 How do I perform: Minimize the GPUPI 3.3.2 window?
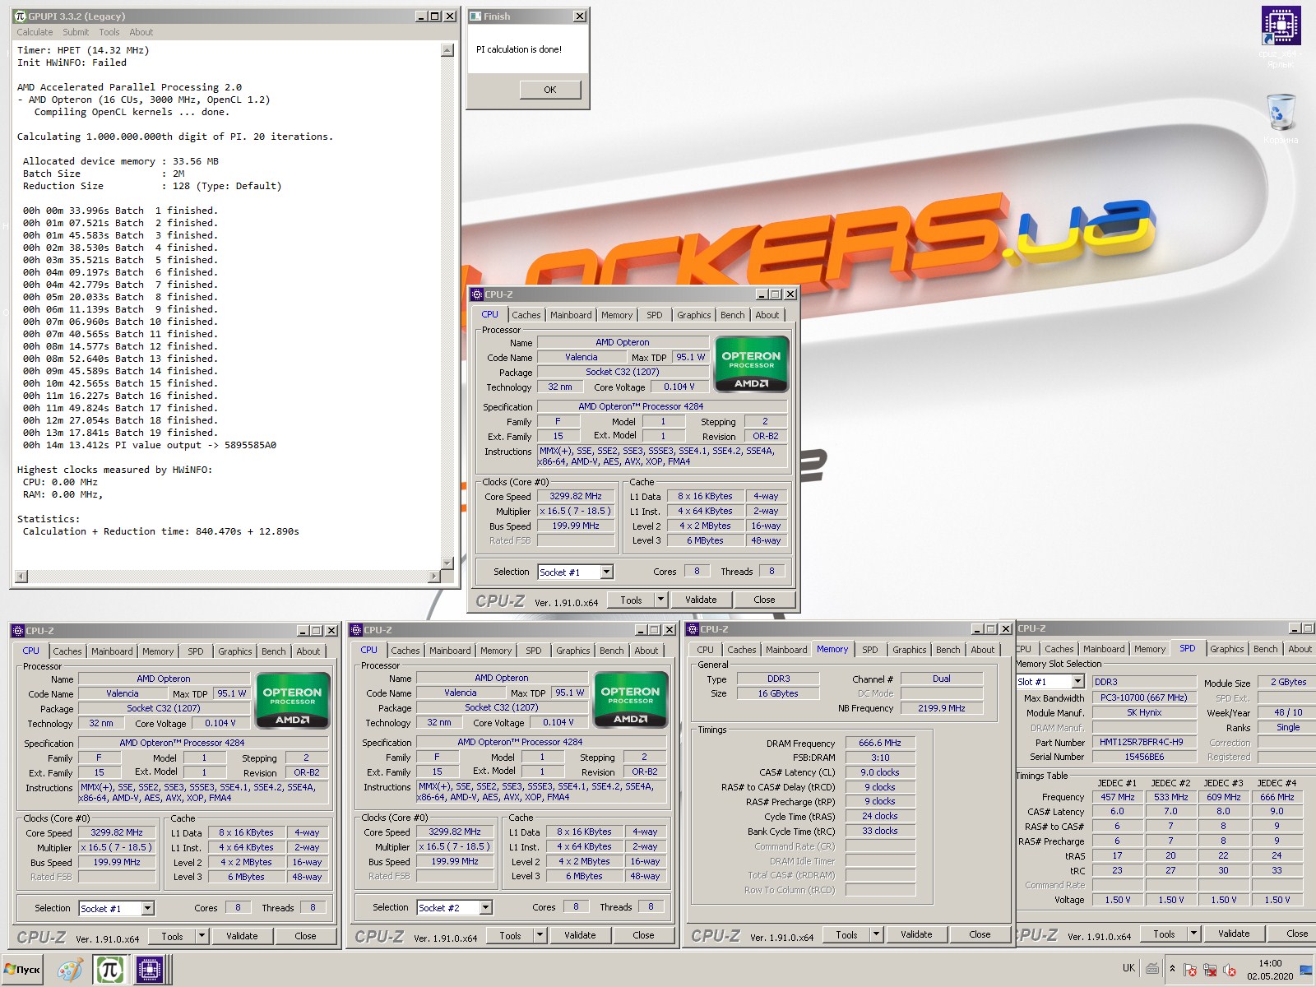(421, 16)
